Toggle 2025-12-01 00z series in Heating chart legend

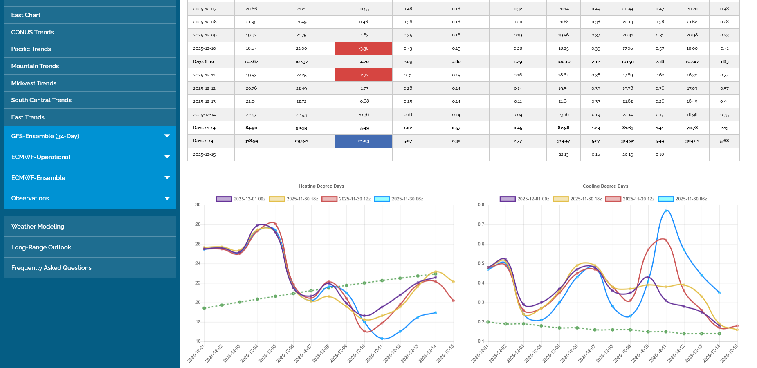tap(241, 199)
